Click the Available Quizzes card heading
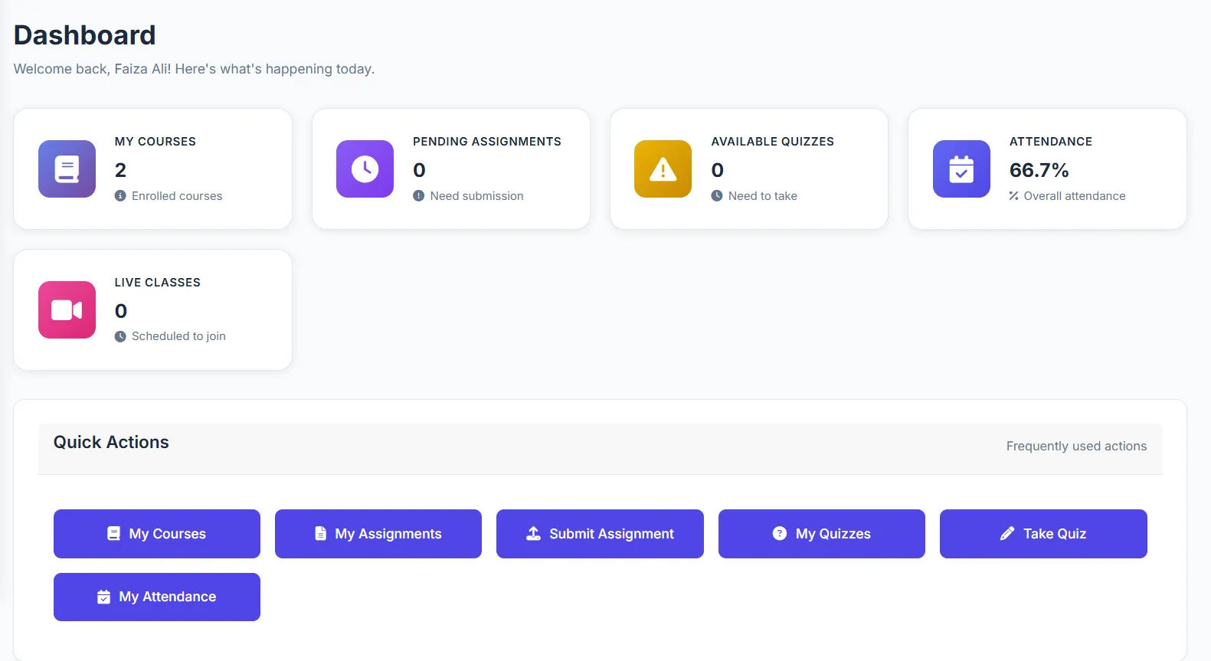Screen dimensions: 1211x661 (772, 142)
